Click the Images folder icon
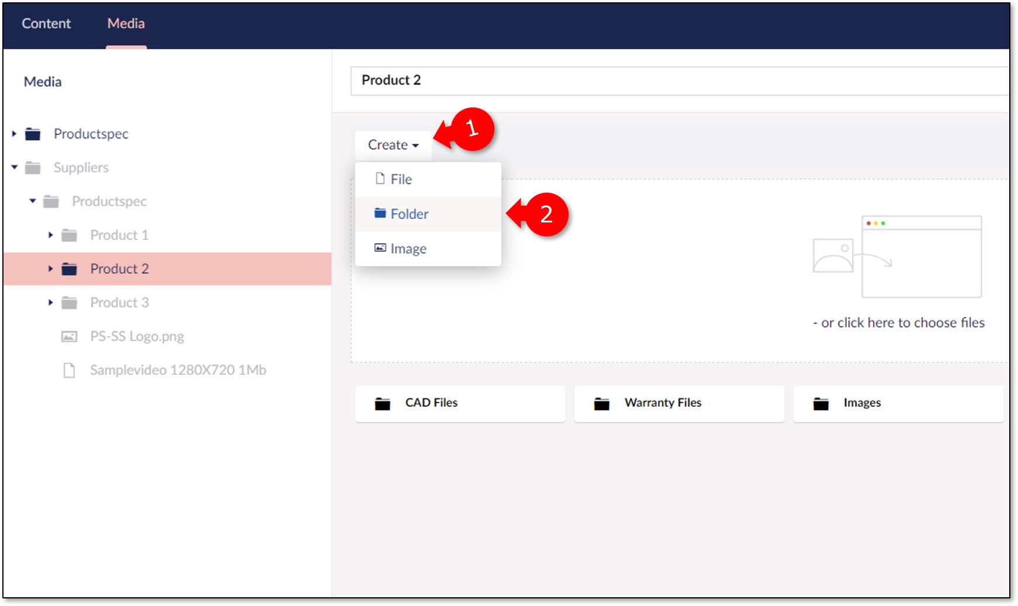The height and width of the screenshot is (606, 1018). [x=821, y=404]
